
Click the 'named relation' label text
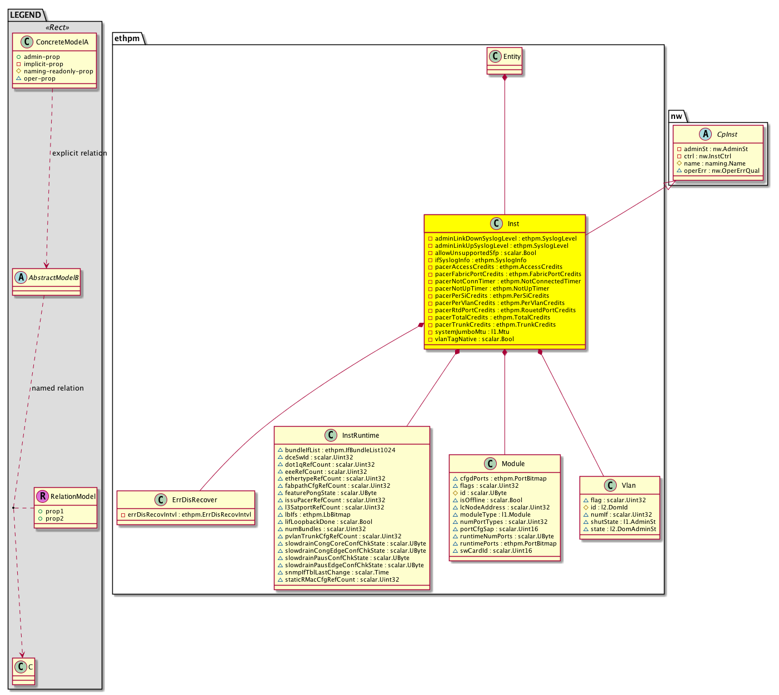click(x=58, y=388)
